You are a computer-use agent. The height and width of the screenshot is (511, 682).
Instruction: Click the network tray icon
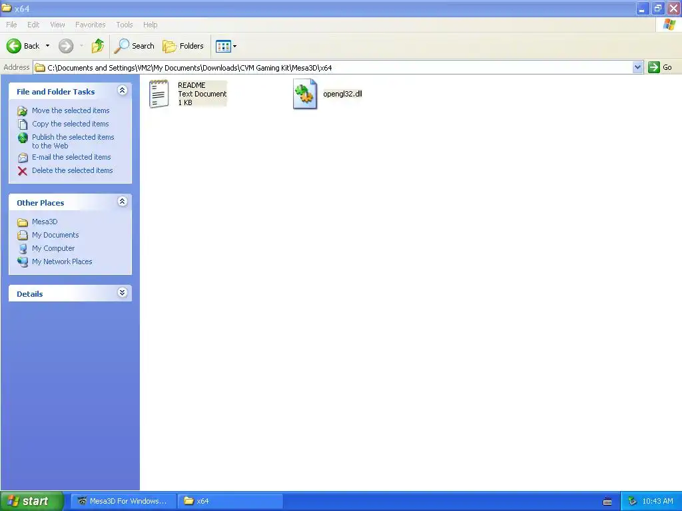[x=632, y=502]
